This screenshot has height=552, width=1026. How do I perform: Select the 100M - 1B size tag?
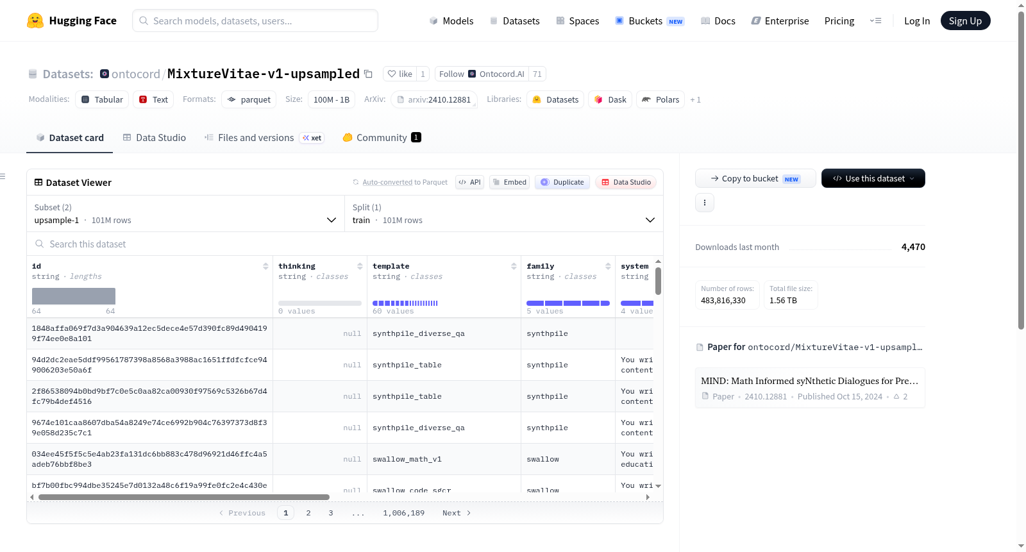[332, 99]
